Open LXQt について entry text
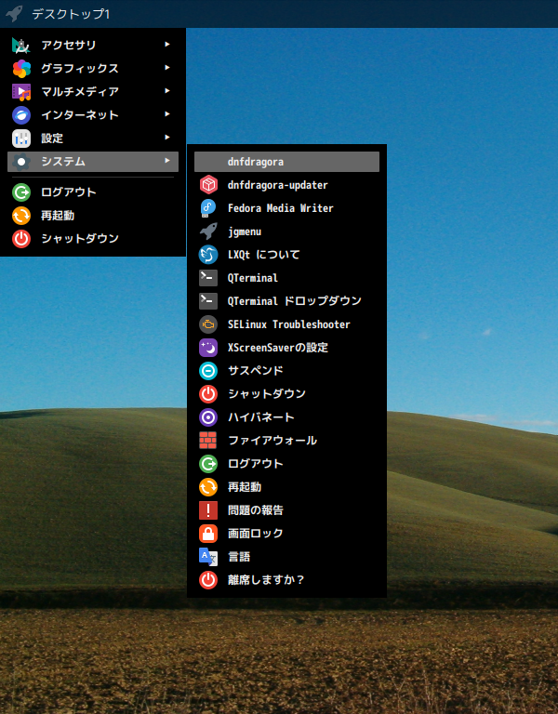This screenshot has height=714, width=558. 264,255
